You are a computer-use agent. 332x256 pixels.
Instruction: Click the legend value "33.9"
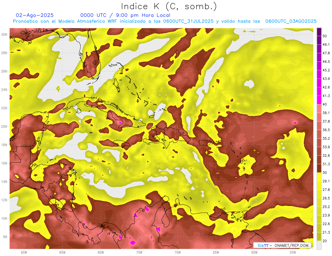(x=326, y=147)
